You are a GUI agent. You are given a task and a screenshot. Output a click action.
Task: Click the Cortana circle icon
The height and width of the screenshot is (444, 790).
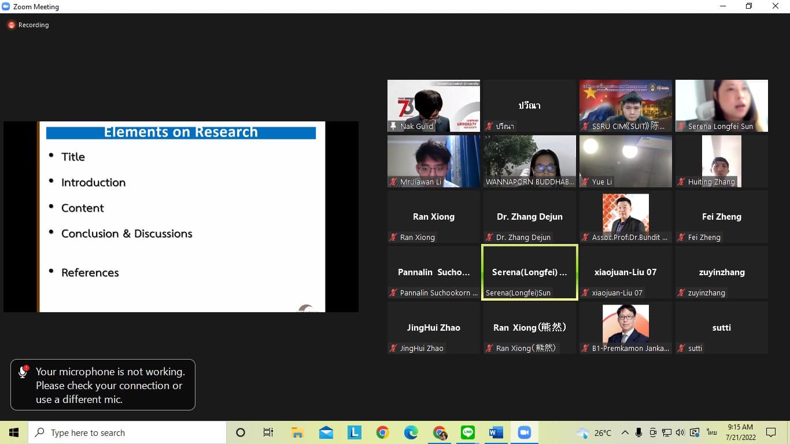[x=241, y=432]
